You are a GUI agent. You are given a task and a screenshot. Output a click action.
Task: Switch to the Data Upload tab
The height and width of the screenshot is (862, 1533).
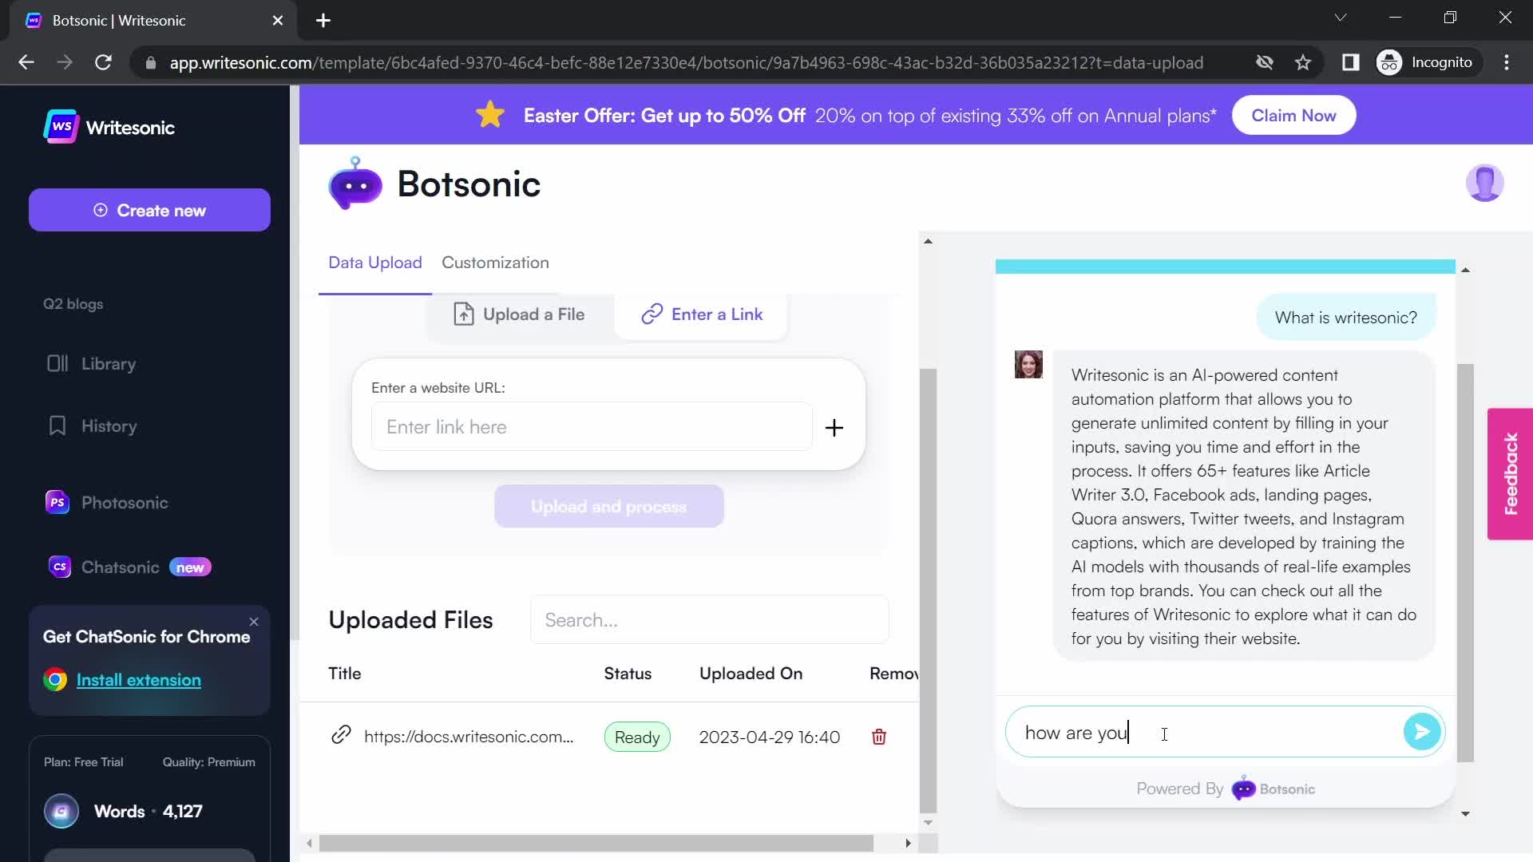tap(375, 263)
